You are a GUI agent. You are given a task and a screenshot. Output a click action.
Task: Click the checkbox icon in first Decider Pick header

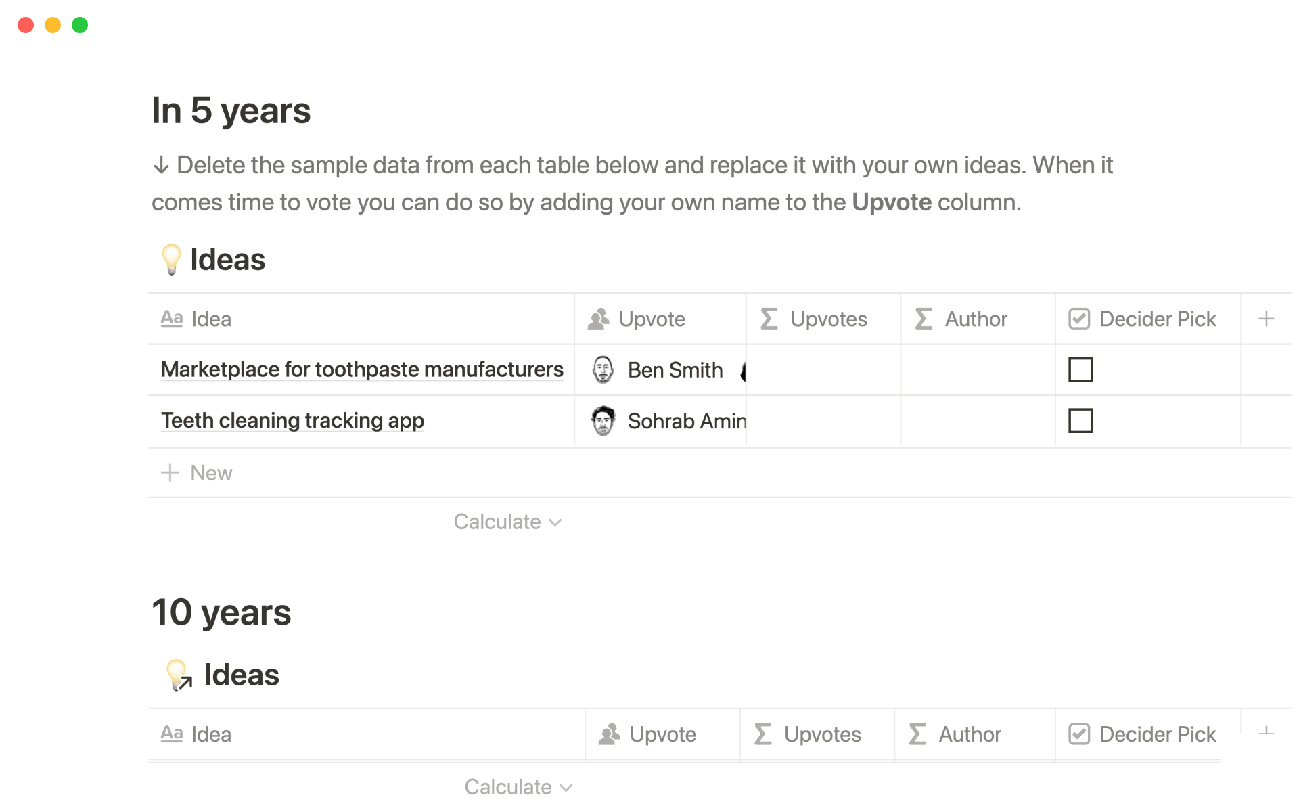[x=1079, y=319]
